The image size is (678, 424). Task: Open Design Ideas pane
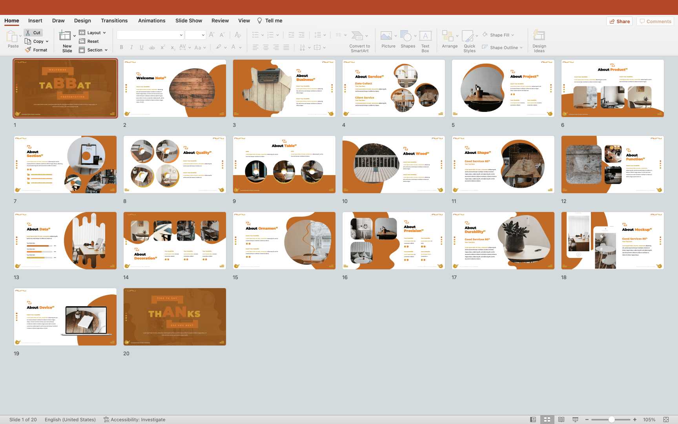[x=539, y=36]
